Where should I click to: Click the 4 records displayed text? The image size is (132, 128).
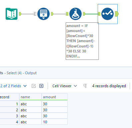click(109, 86)
